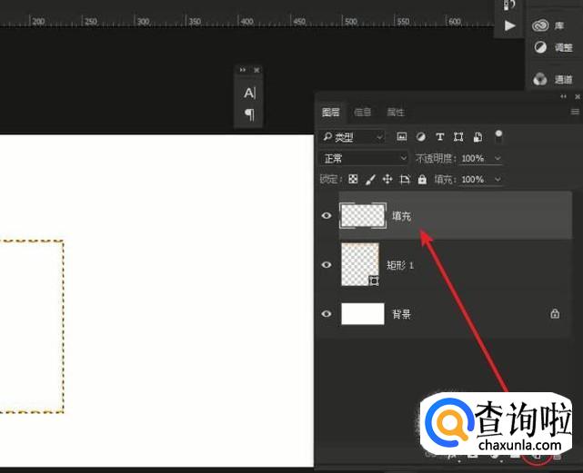Open the Character panel icon
583x473 pixels.
point(249,93)
